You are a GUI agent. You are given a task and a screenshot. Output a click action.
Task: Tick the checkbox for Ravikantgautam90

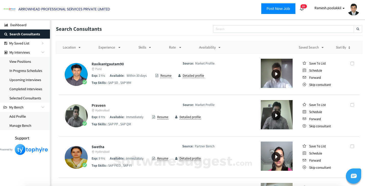coord(352,64)
